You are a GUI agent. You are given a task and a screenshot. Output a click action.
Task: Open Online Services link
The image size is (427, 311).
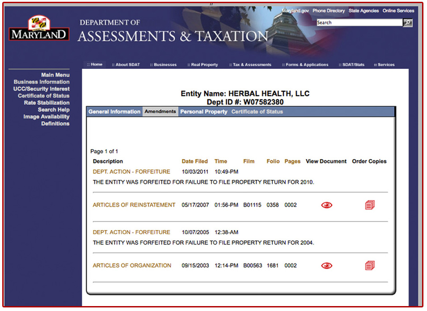(x=398, y=11)
